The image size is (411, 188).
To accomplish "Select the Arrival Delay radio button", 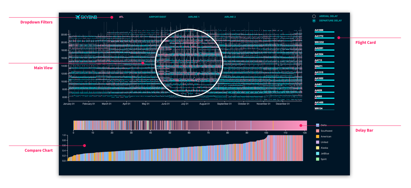I will click(314, 16).
